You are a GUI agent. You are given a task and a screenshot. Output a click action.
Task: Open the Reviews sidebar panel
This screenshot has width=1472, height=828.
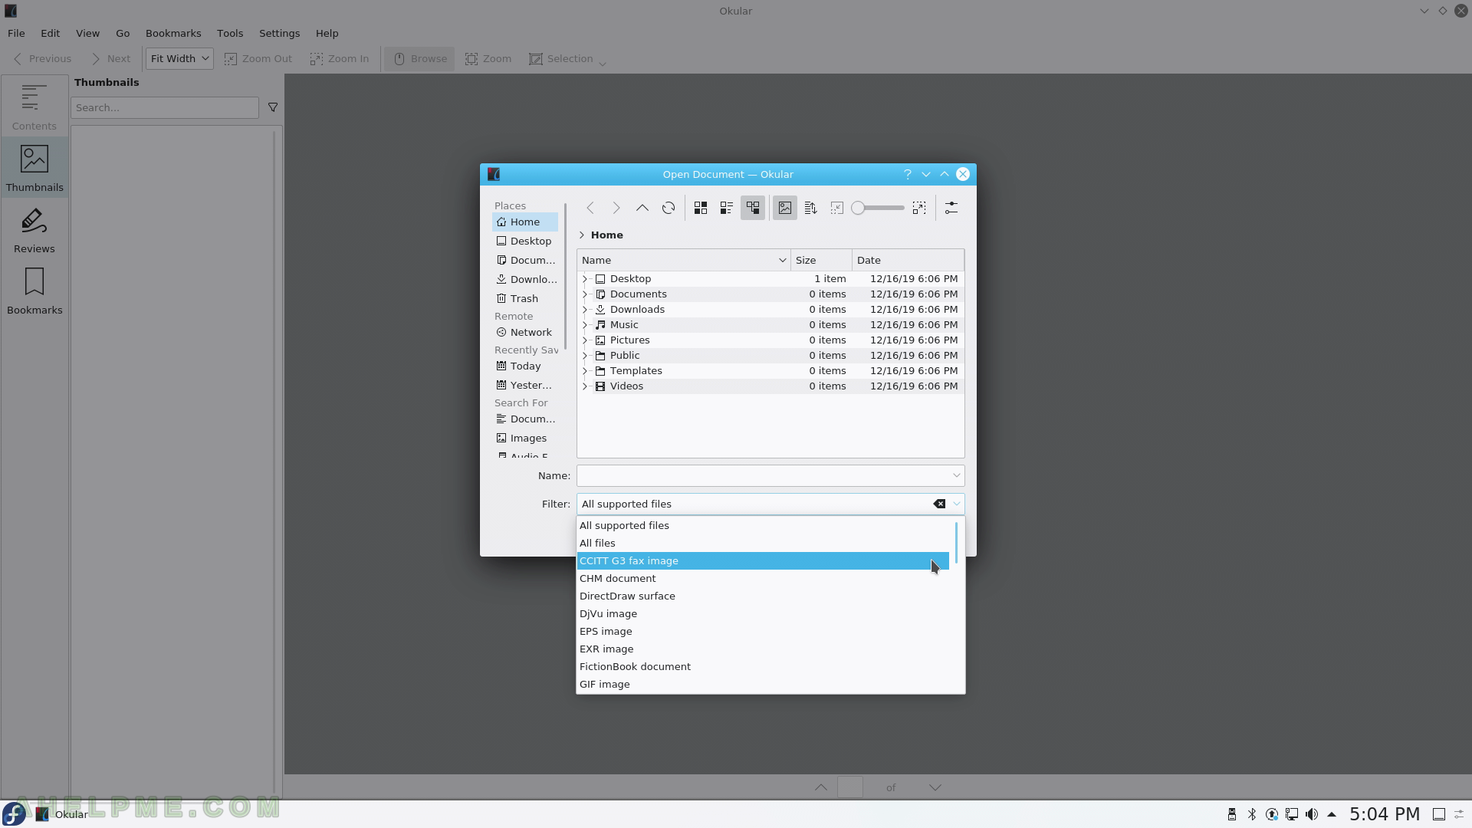(x=34, y=228)
